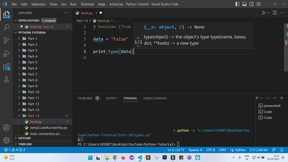This screenshot has height=162, width=288.
Task: Open the Testing flask view
Action: point(6,79)
